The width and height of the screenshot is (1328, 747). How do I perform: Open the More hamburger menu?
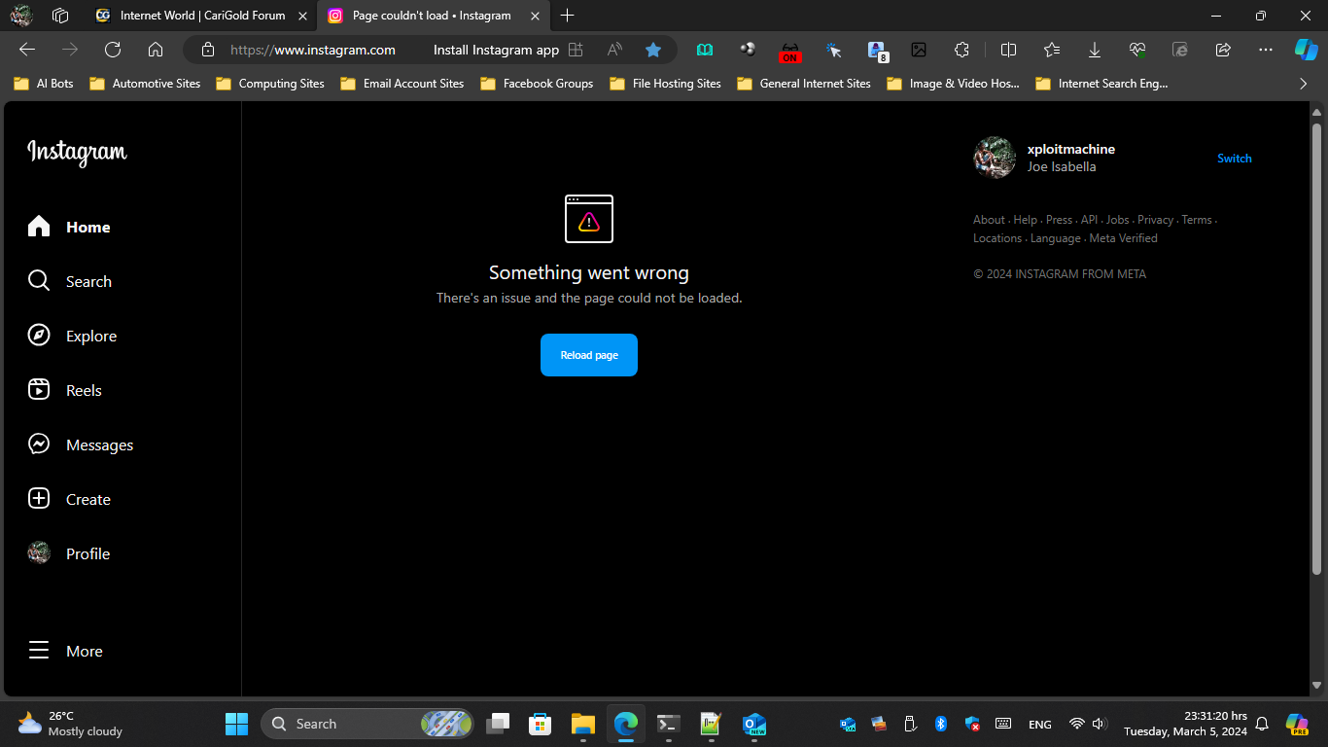[x=65, y=651]
